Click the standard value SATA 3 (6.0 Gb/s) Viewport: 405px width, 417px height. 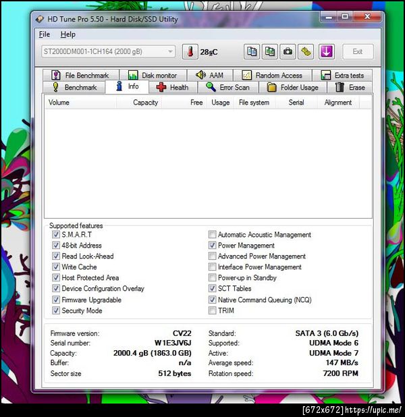[x=327, y=333]
